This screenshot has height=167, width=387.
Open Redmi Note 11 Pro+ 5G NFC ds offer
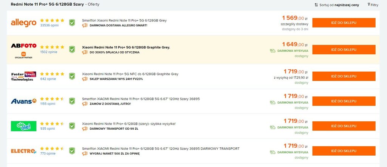pos(130,74)
